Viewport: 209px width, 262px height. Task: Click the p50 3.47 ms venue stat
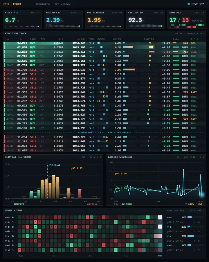coord(175,250)
